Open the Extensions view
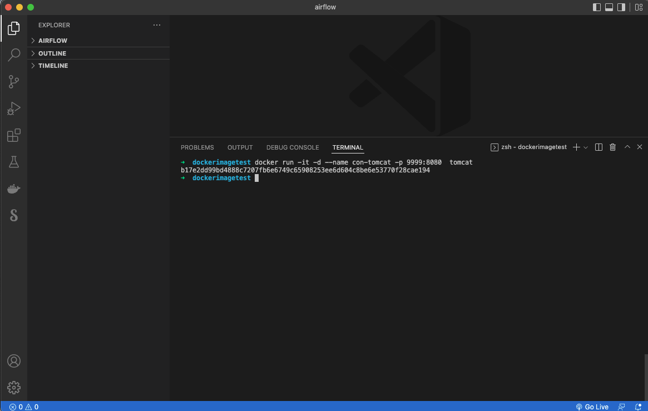 coord(14,135)
